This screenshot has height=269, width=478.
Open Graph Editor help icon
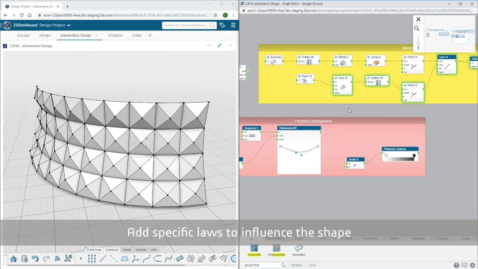[457, 266]
